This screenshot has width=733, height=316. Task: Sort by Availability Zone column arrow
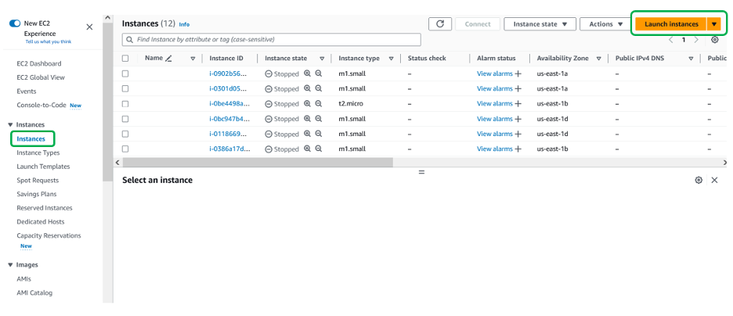click(x=598, y=59)
